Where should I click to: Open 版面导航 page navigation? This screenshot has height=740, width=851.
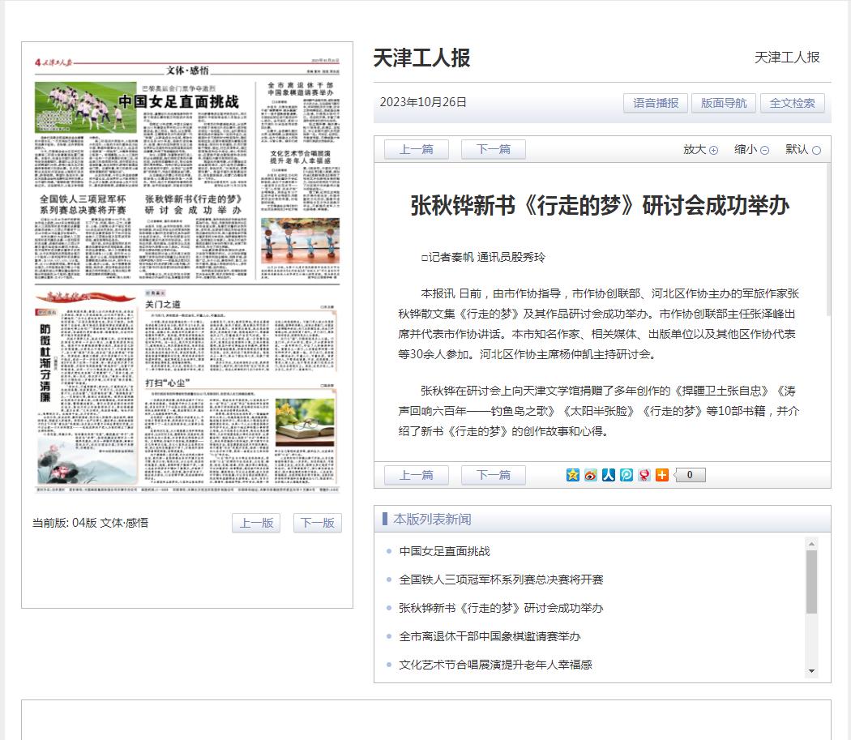click(x=724, y=103)
